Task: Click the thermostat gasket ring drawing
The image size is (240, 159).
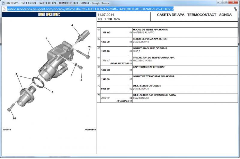Action: [x=38, y=82]
